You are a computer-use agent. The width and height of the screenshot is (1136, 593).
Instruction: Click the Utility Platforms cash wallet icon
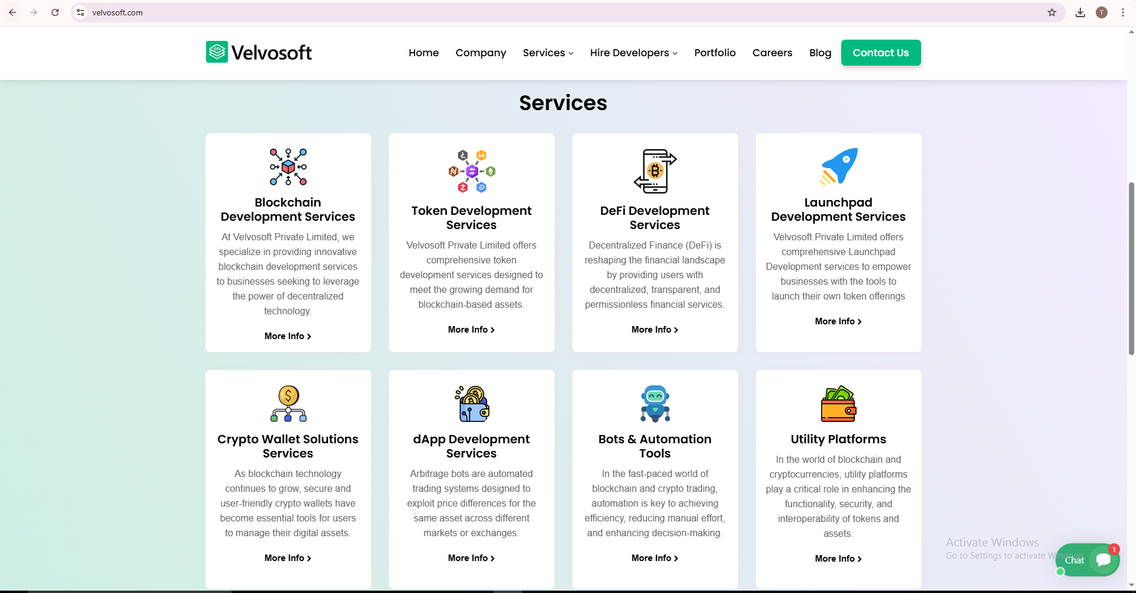pyautogui.click(x=839, y=404)
